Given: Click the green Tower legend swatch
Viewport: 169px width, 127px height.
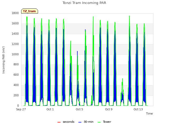Looking at the screenshot, I should click(x=99, y=122).
